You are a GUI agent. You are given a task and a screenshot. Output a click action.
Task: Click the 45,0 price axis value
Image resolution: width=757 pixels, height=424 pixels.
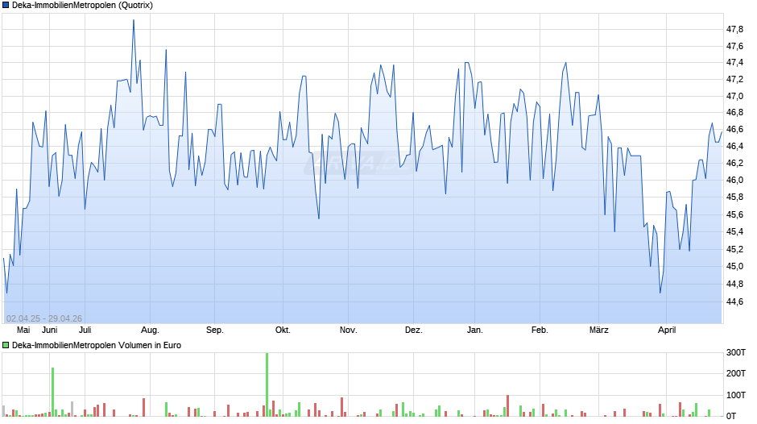click(734, 266)
